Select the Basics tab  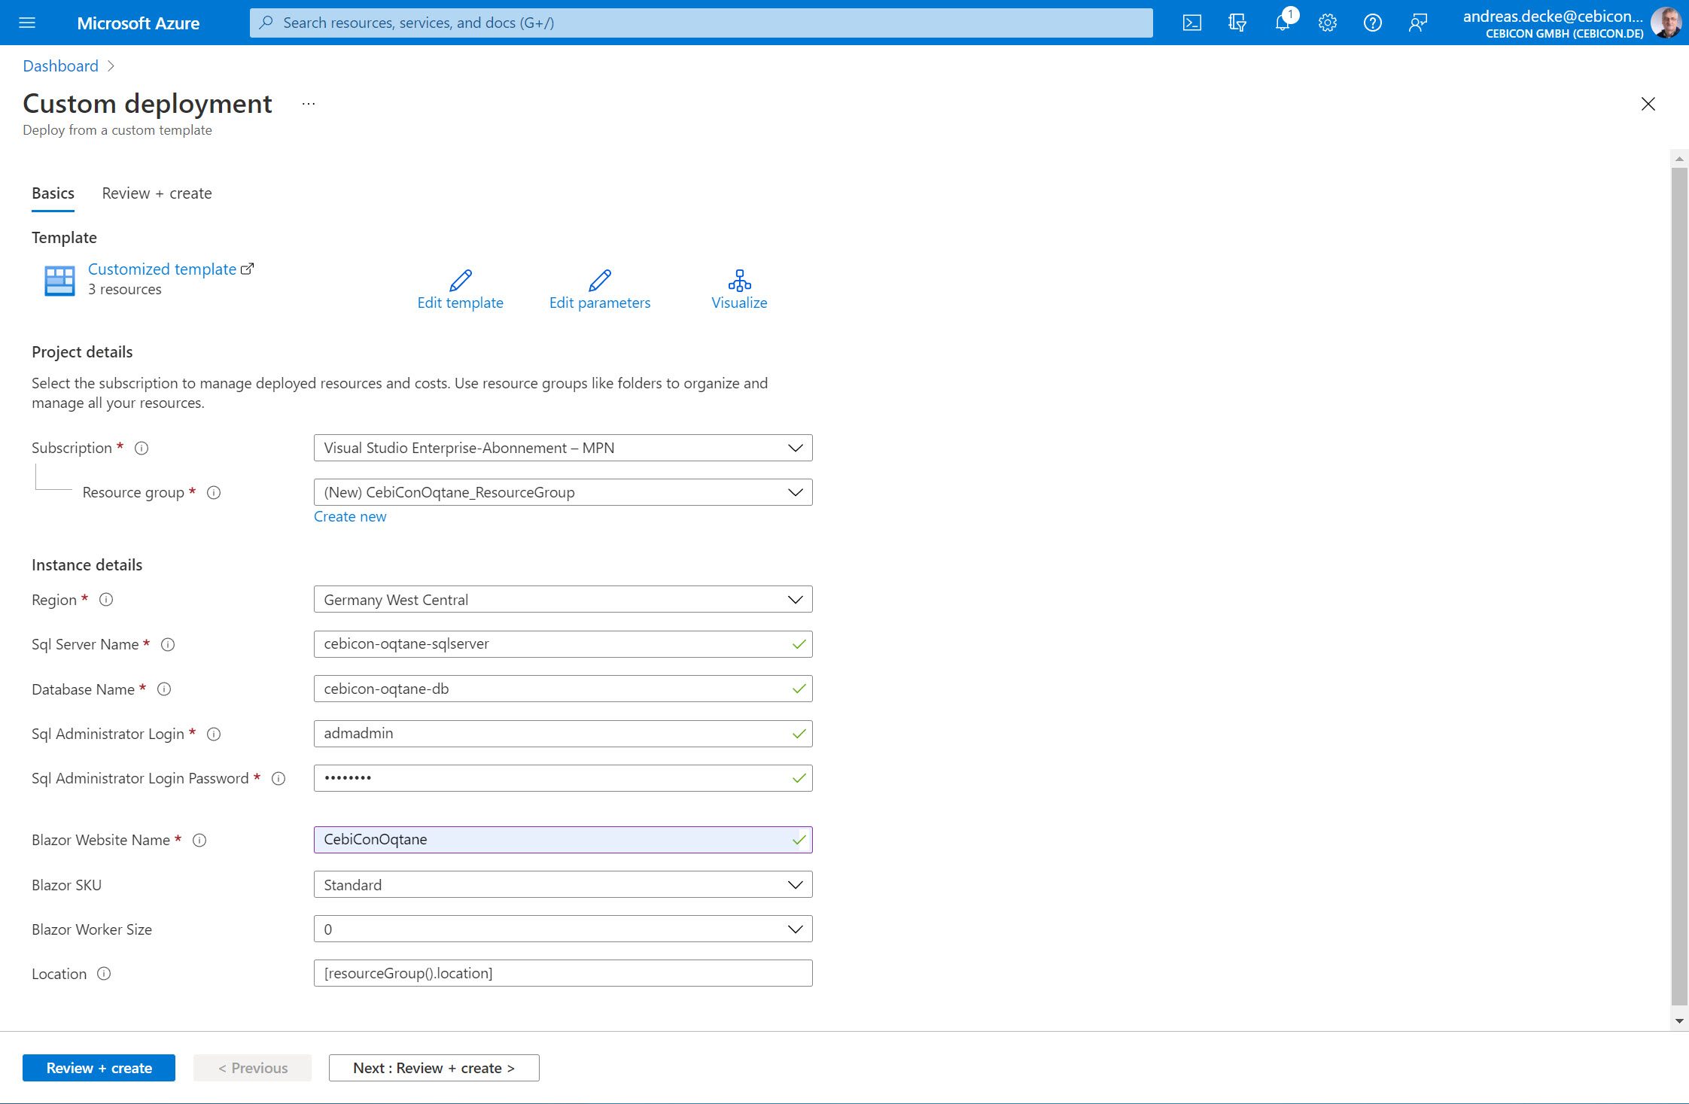[x=53, y=193]
